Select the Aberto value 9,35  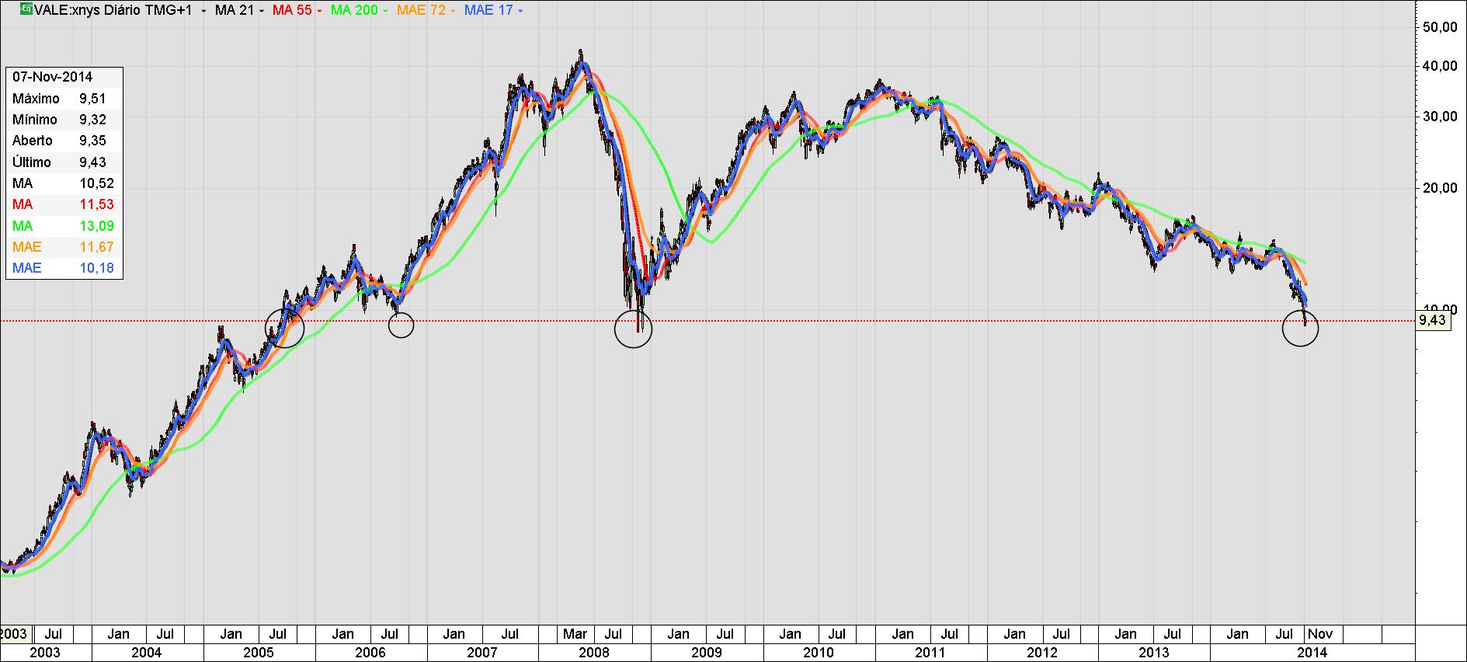[x=92, y=141]
